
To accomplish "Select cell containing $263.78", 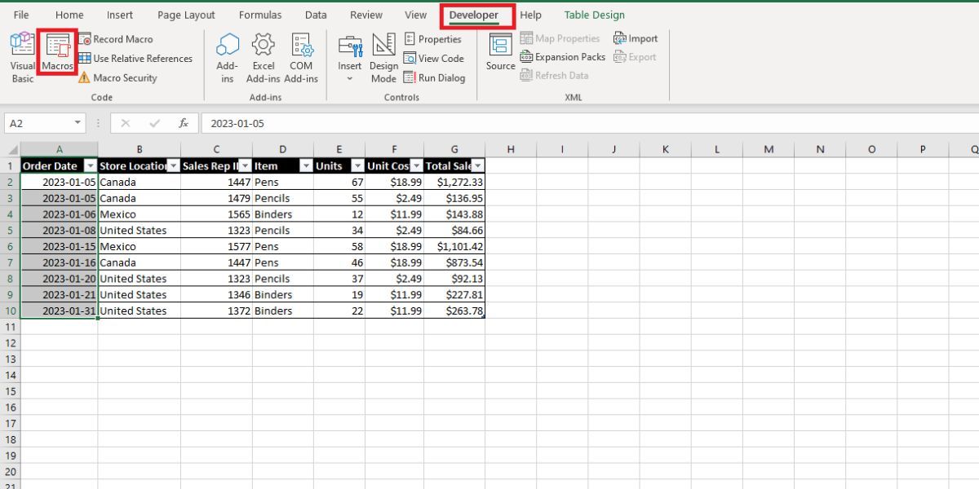I will pyautogui.click(x=454, y=311).
